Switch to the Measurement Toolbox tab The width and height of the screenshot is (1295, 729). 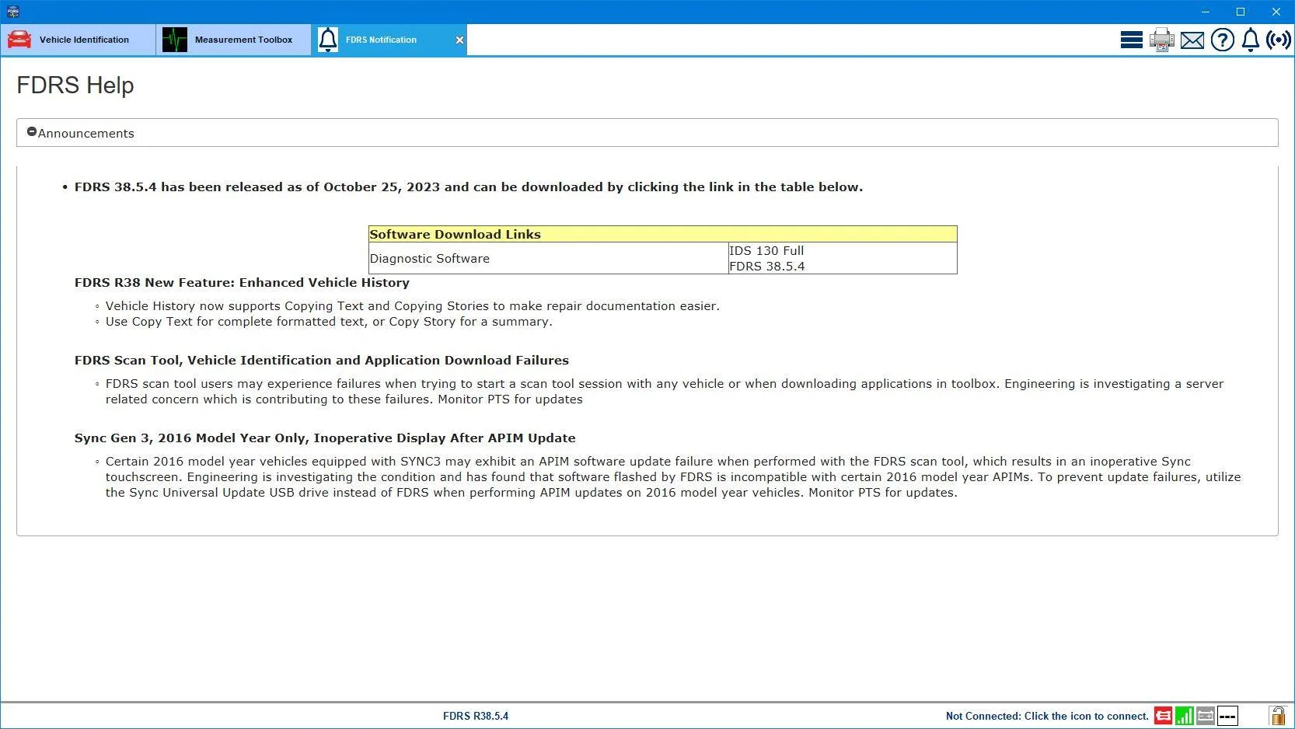coord(233,40)
